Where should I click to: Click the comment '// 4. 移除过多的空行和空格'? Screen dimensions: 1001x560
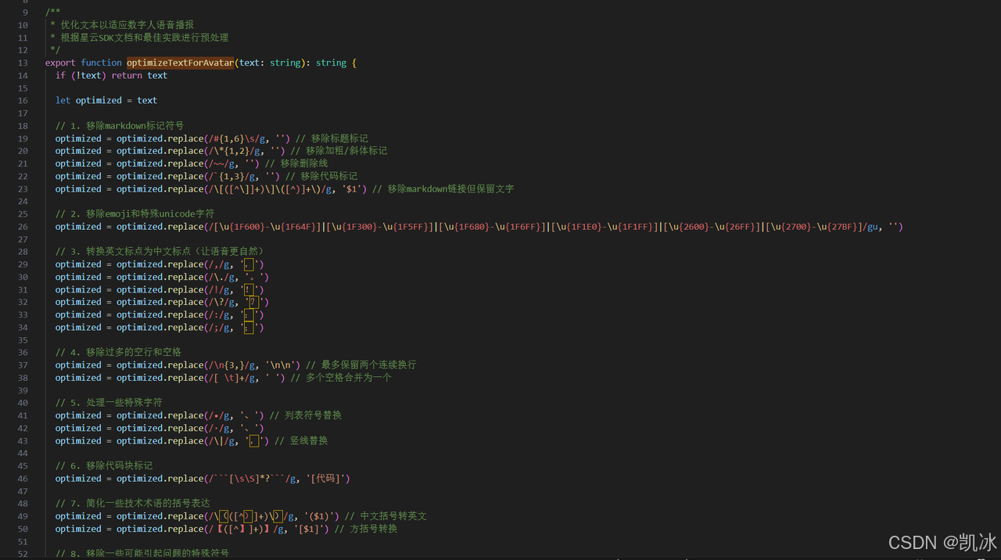[x=118, y=352]
